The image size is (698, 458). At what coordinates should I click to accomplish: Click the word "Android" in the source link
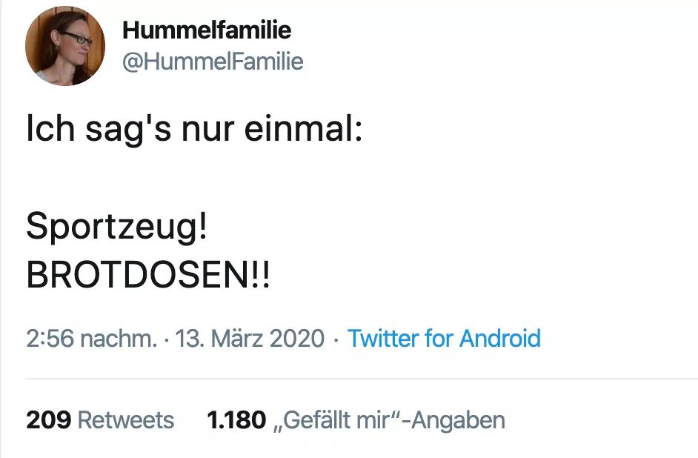click(x=500, y=339)
